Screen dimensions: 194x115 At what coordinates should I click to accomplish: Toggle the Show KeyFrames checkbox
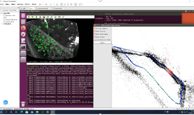click(95, 34)
